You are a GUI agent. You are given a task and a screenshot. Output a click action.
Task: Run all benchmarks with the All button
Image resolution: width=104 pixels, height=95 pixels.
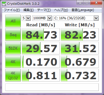click(x=13, y=21)
